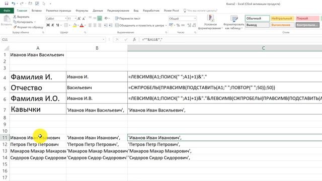Screen dimensions: 322x181
Task: Undo the last action
Action: tap(14, 4)
